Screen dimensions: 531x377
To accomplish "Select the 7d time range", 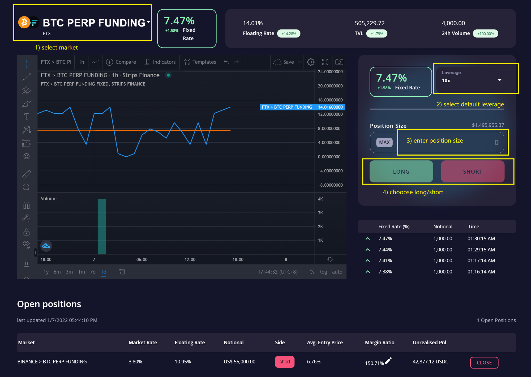I will pyautogui.click(x=93, y=272).
